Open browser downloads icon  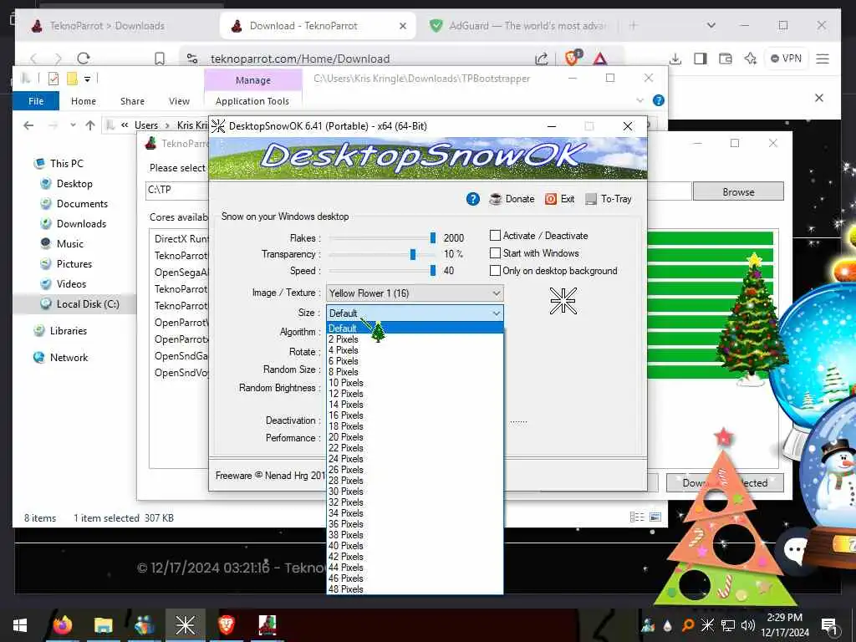[x=675, y=59]
